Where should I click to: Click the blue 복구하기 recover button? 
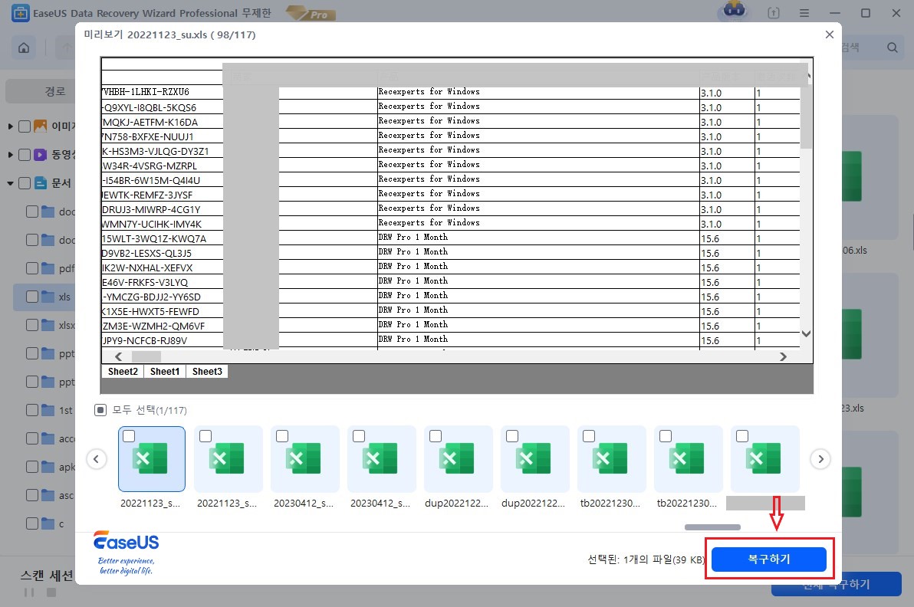click(769, 559)
